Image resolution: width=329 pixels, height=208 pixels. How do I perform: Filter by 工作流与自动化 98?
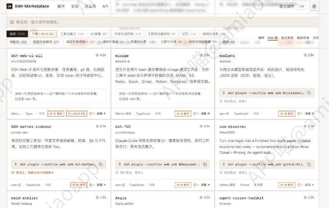click(162, 34)
